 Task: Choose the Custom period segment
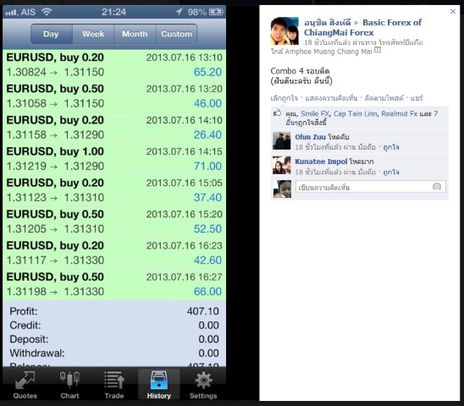[177, 34]
